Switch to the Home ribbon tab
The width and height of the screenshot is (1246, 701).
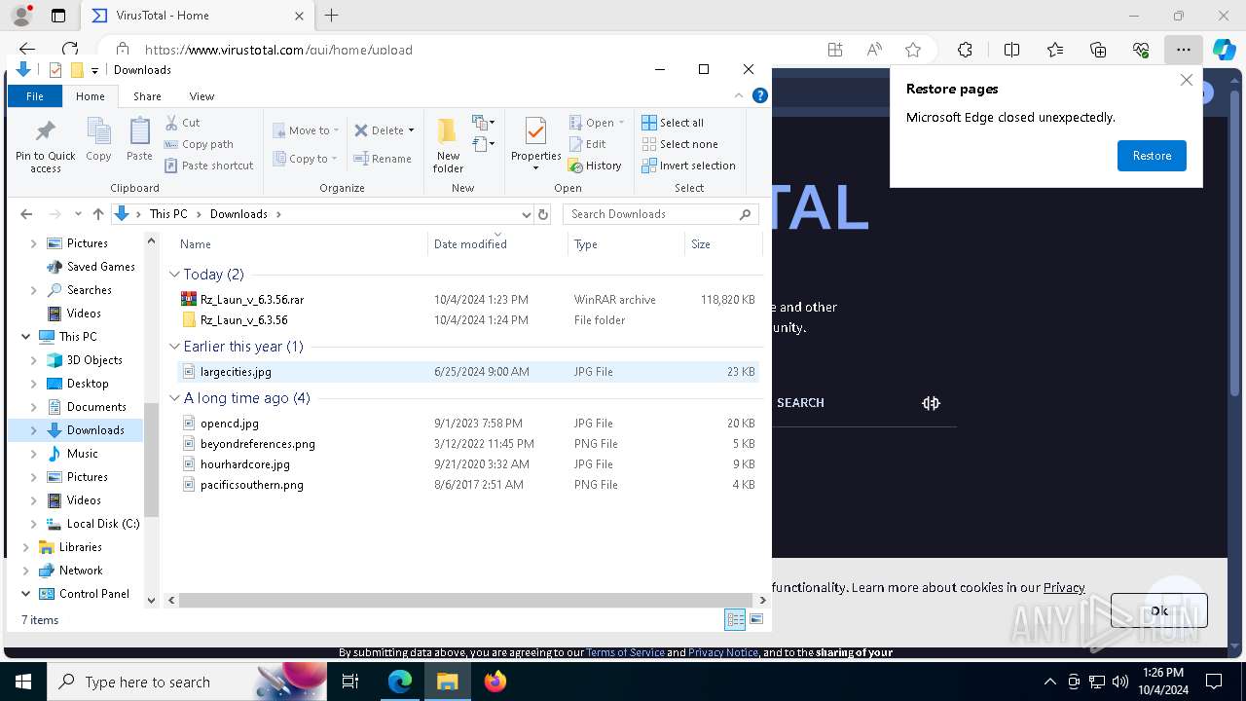[x=91, y=96]
